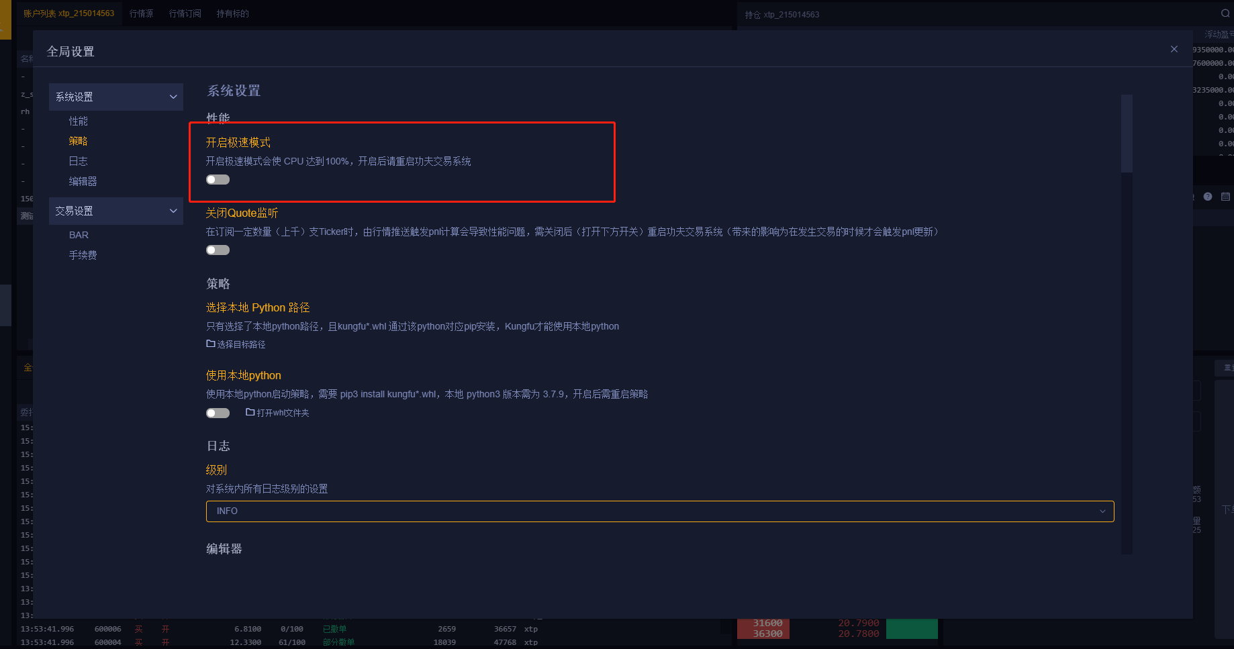This screenshot has height=649, width=1234.
Task: Click the 选择本地 Python 路径 heading
Action: click(x=258, y=307)
